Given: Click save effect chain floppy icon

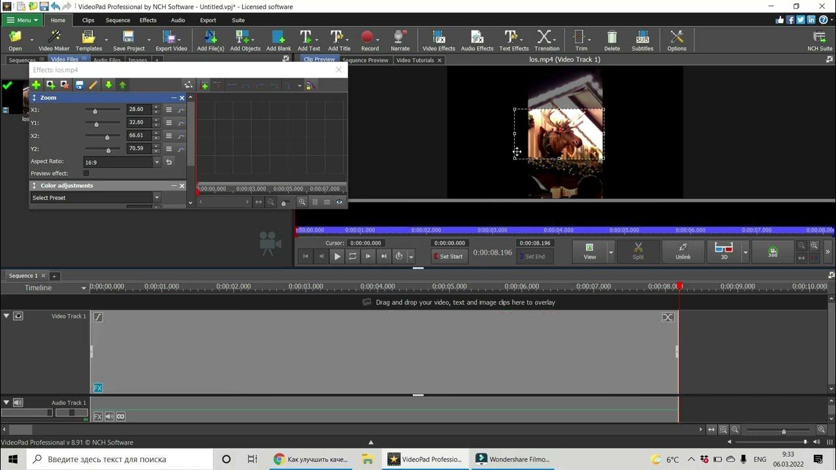Looking at the screenshot, I should click(79, 85).
